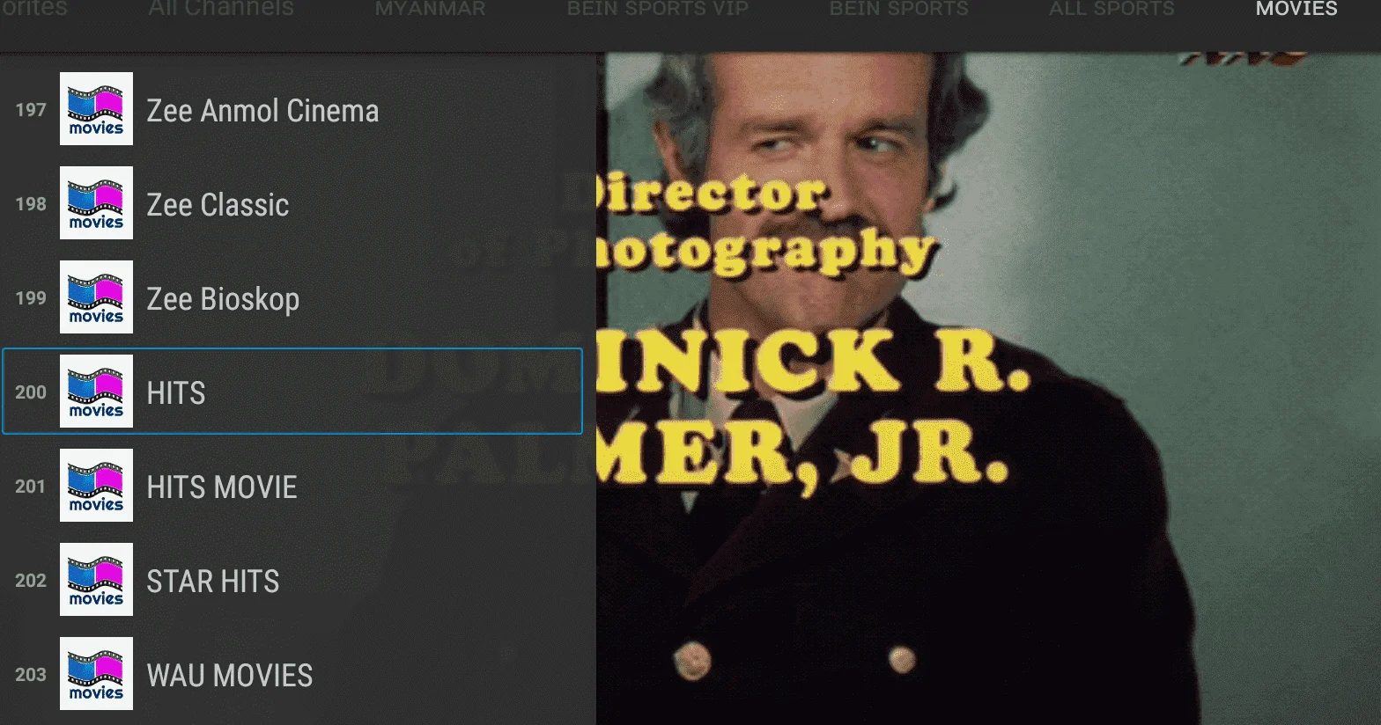The height and width of the screenshot is (725, 1381).
Task: Select the MOVIES tab
Action: coord(1296,9)
